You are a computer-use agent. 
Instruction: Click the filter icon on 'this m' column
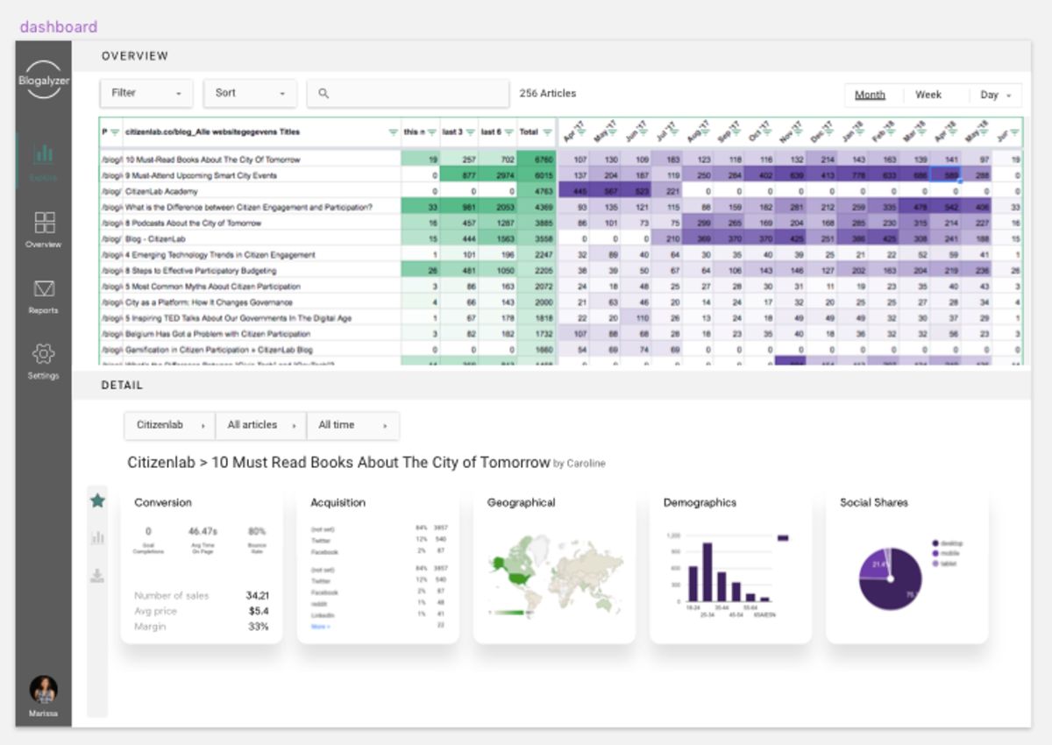[x=432, y=132]
